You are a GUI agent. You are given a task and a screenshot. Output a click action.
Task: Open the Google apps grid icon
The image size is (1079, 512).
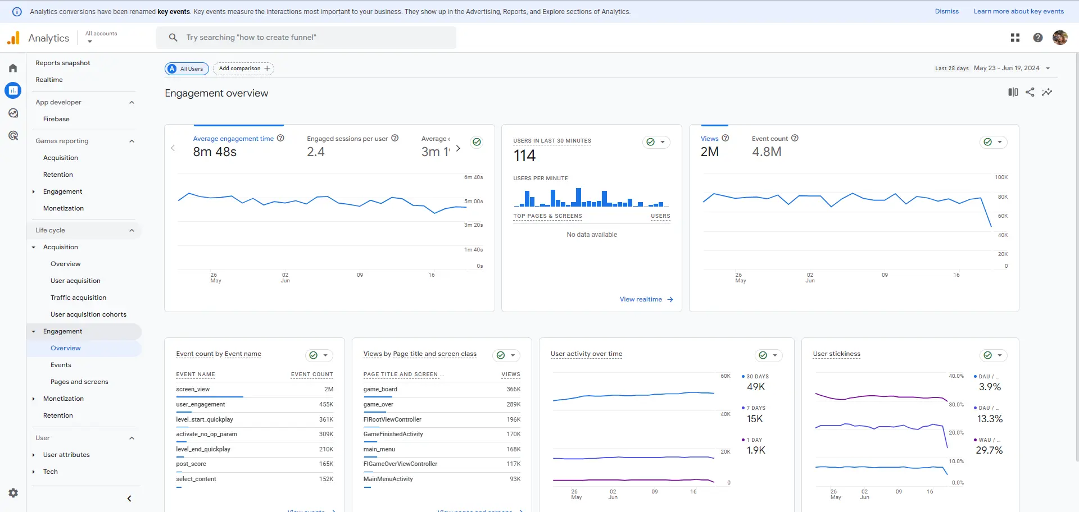pyautogui.click(x=1015, y=38)
